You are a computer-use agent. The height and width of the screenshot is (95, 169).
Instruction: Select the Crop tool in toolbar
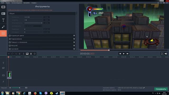(x=16, y=54)
